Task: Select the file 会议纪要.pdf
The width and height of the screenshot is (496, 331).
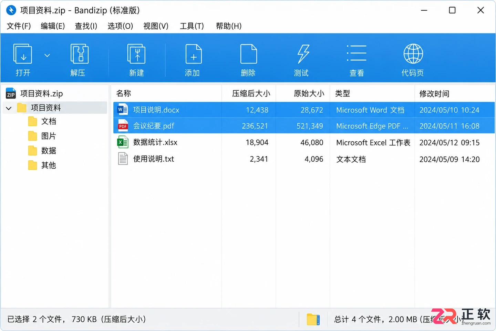Action: click(154, 126)
